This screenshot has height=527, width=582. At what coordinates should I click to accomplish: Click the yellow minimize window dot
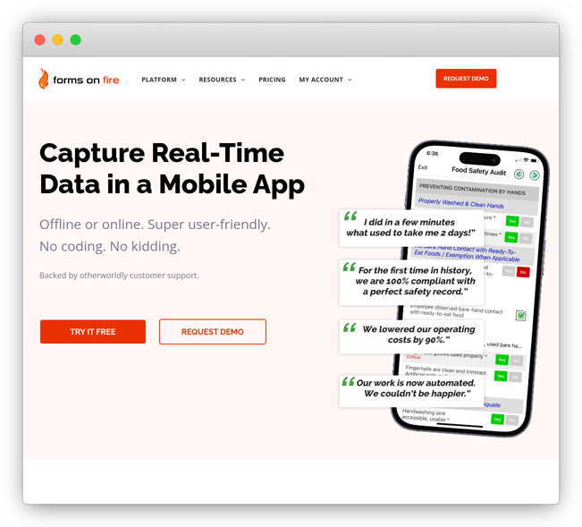coord(57,39)
